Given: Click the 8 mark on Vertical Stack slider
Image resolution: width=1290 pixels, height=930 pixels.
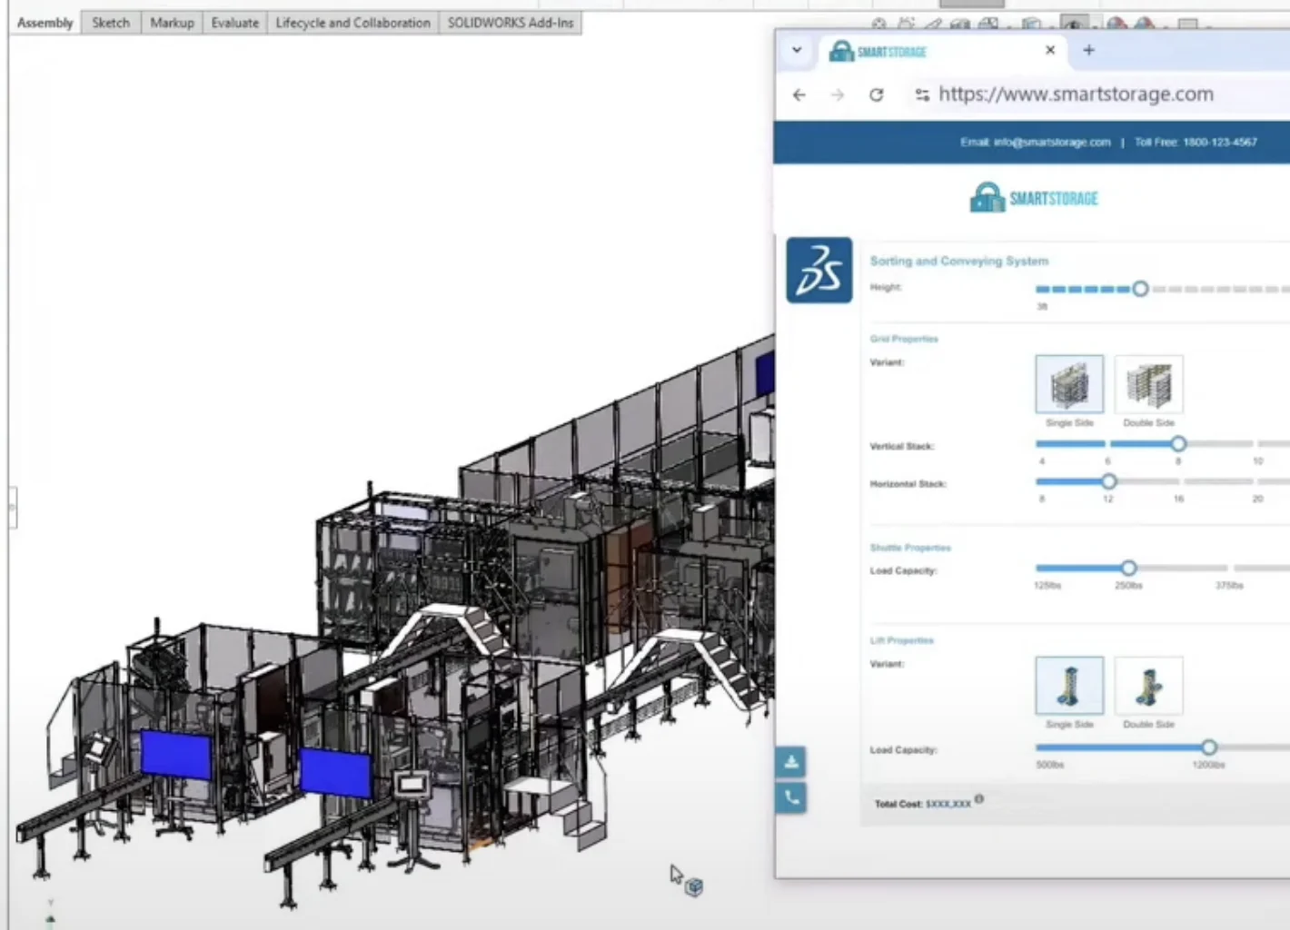Looking at the screenshot, I should 1178,461.
